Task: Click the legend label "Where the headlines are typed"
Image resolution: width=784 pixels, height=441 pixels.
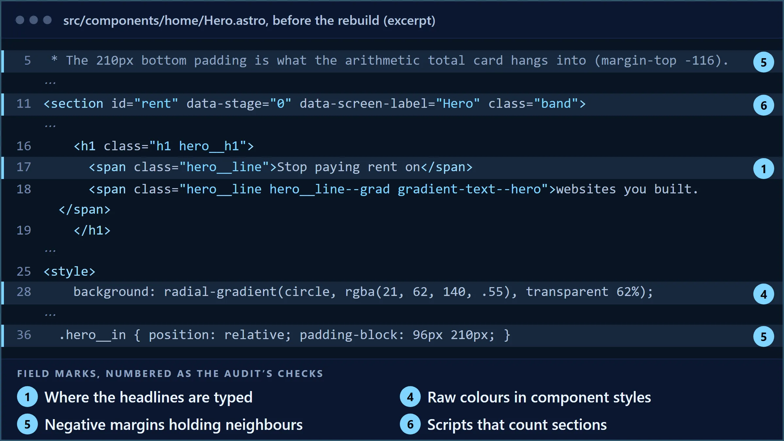Action: click(149, 398)
